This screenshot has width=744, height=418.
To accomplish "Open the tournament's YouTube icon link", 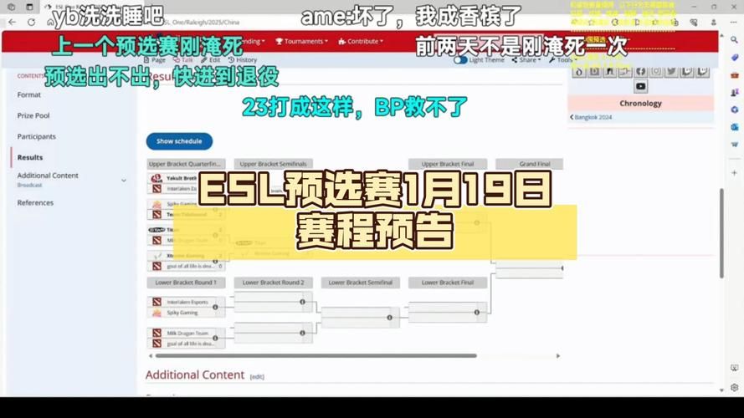I will point(640,86).
